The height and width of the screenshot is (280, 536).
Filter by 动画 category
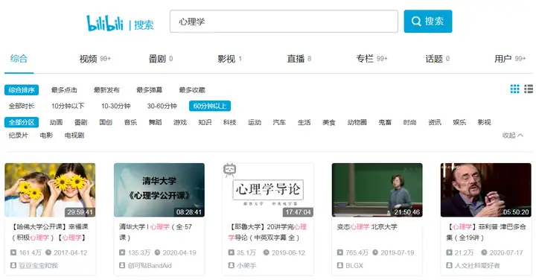point(56,122)
